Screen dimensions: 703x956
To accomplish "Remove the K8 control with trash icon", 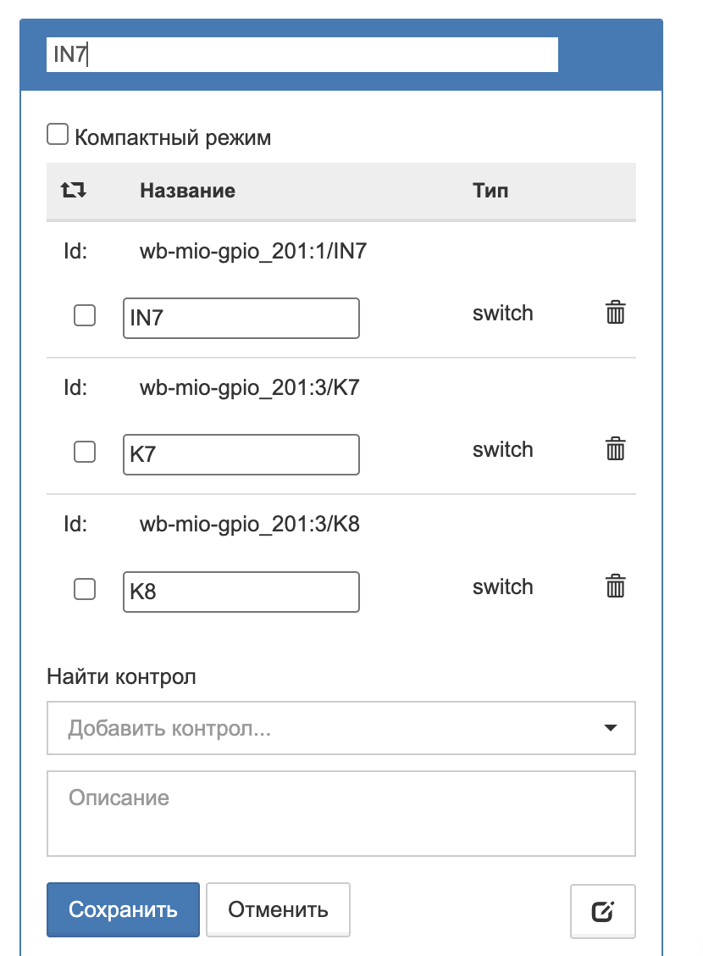I will [615, 586].
